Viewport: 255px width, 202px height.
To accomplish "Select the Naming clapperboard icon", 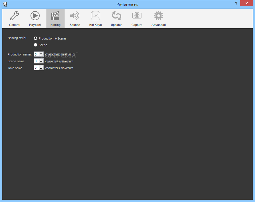I will pos(55,16).
